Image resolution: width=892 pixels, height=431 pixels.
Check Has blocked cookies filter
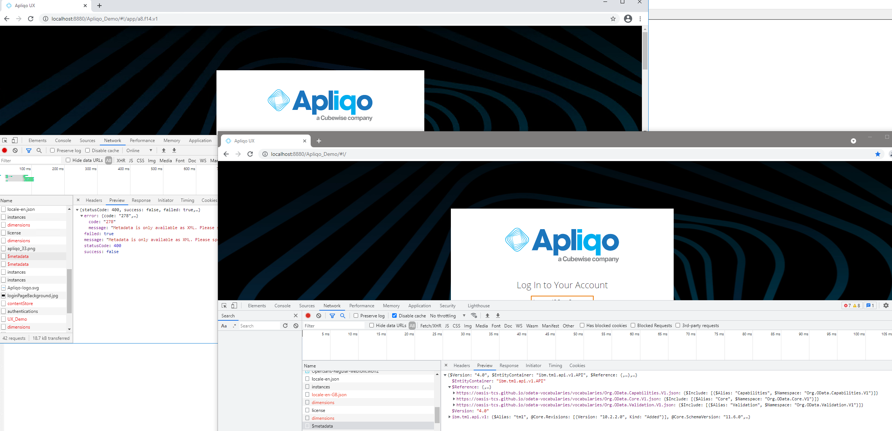pos(582,325)
